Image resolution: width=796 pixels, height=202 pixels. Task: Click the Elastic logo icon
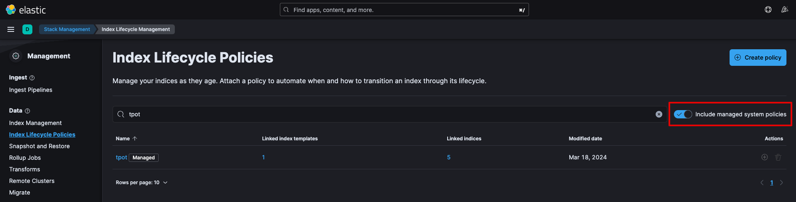point(11,10)
